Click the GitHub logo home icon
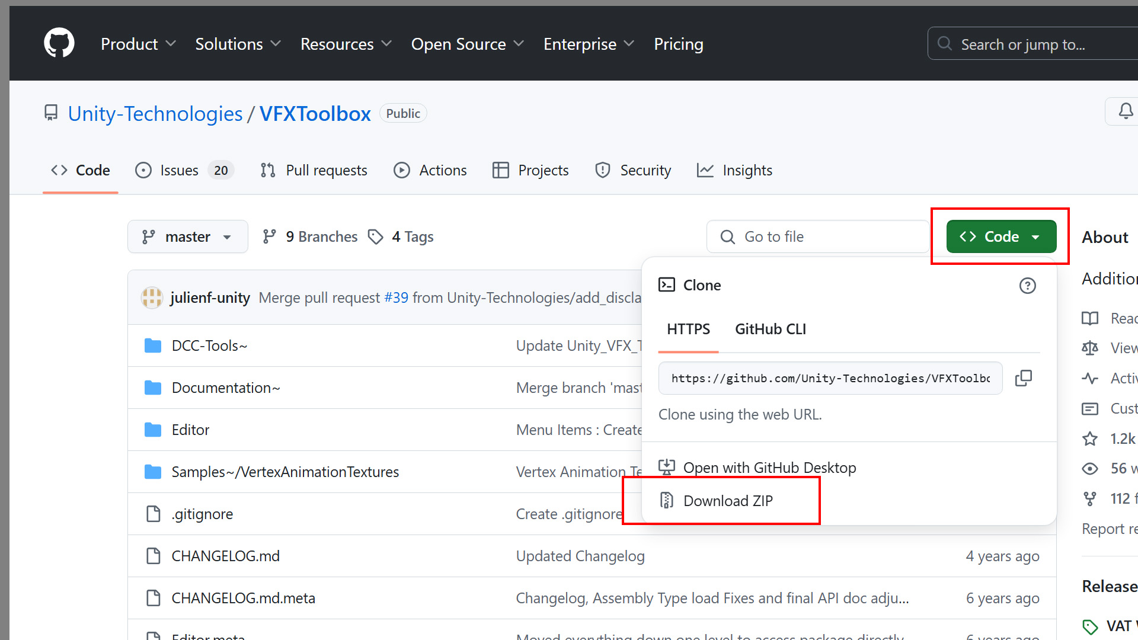 pos(59,43)
